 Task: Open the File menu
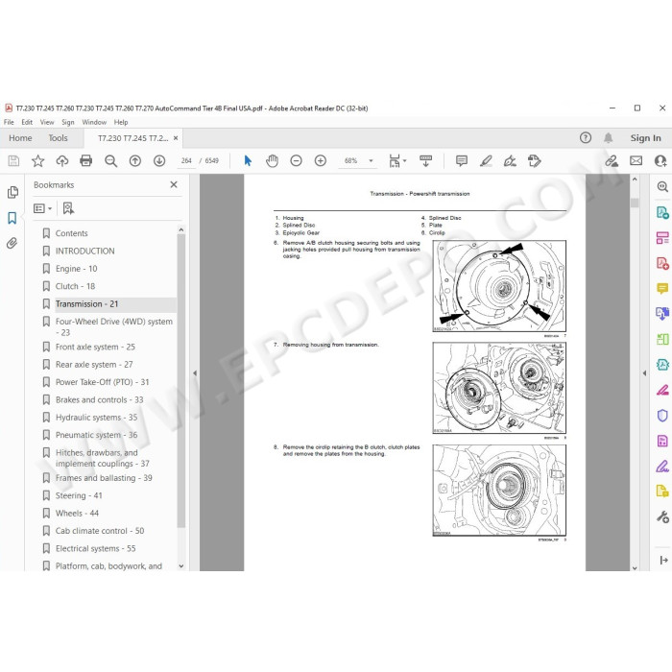pos(9,122)
